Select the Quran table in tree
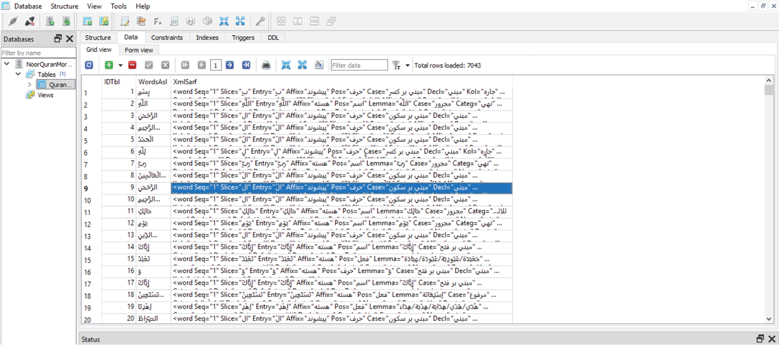779x345 pixels. pos(56,85)
